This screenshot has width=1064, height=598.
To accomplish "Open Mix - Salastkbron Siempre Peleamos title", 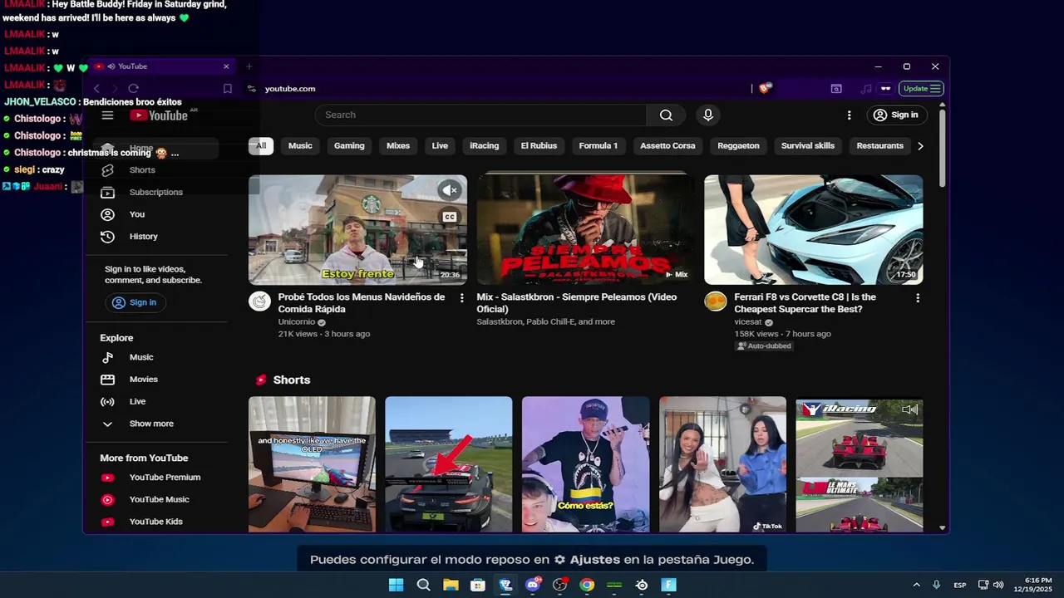I will click(577, 303).
